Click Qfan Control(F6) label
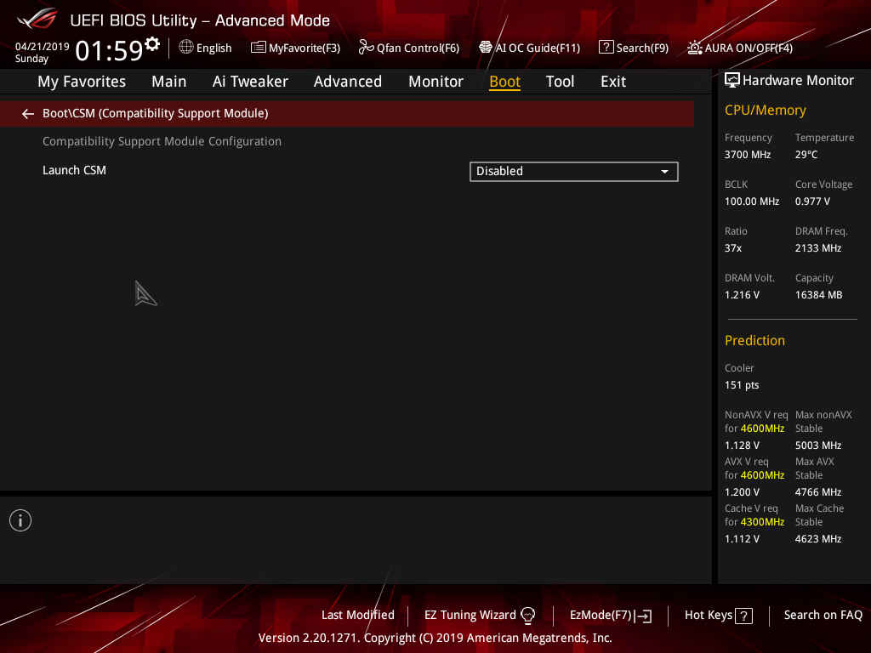The height and width of the screenshot is (653, 871). (x=418, y=48)
